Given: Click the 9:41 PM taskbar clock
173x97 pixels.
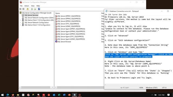Looking at the screenshot, I should pyautogui.click(x=161, y=95).
